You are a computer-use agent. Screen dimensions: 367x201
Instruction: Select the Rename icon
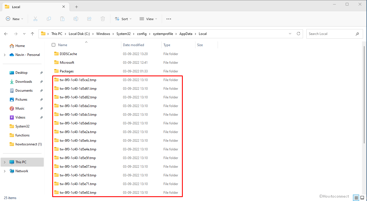(76, 19)
